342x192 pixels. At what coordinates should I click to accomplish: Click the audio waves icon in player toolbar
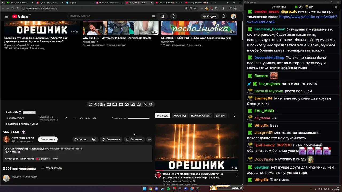96,104
